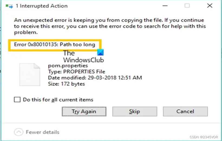Minimize the Interrupted Action dialog
222x141 pixels.
pyautogui.click(x=165, y=6)
